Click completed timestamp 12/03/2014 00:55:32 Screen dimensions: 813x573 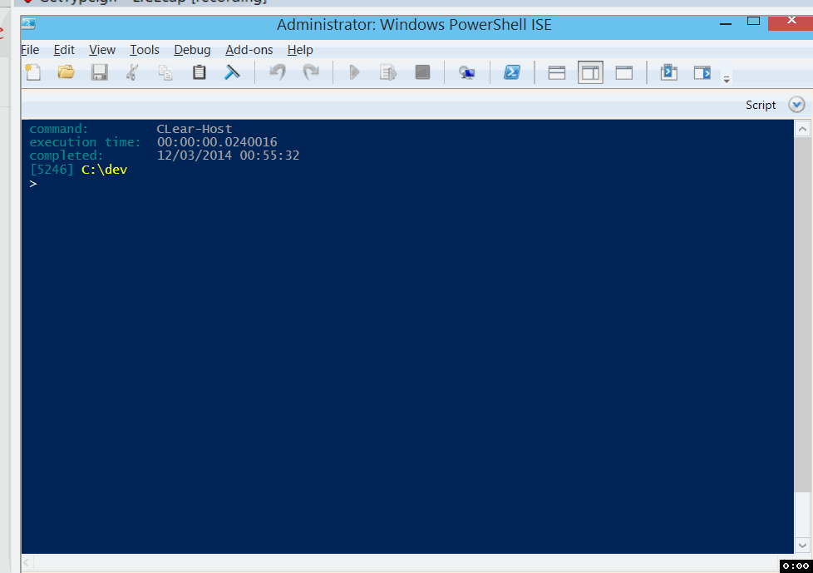coord(228,156)
